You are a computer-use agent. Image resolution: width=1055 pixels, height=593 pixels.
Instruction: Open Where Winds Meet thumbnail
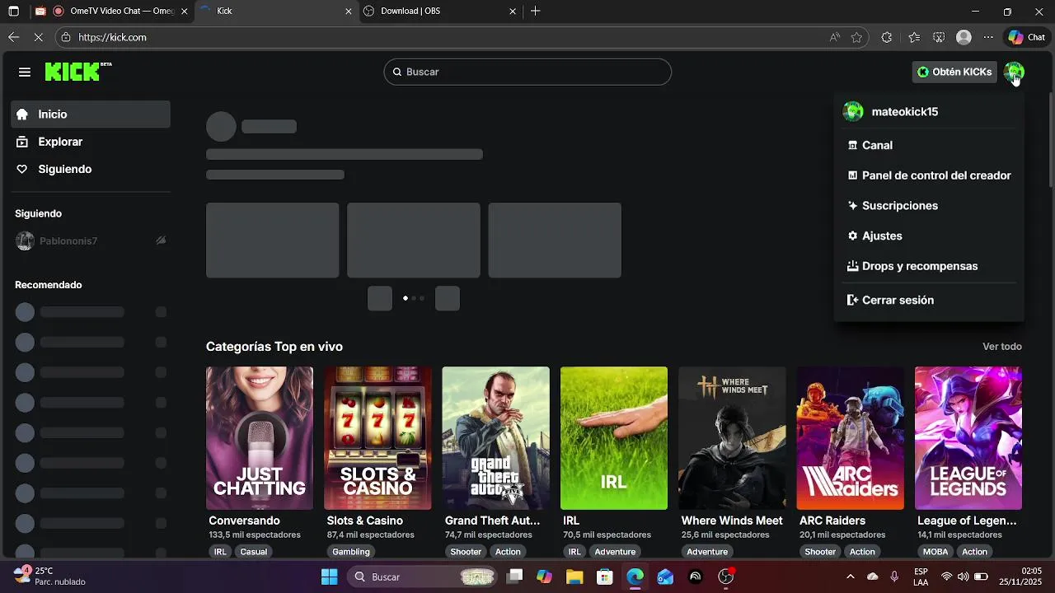[x=732, y=438]
